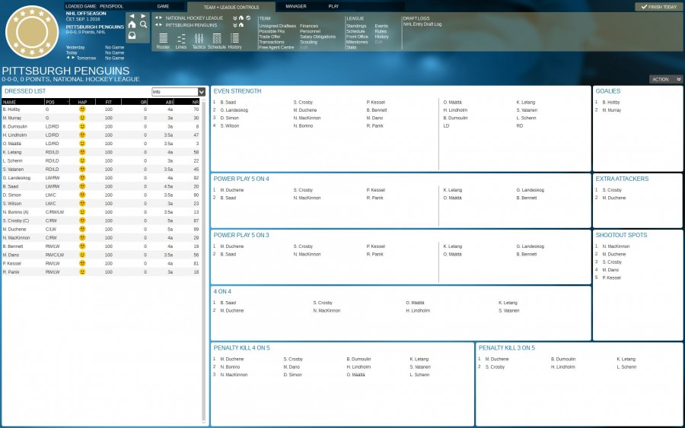Open Trade Offer link
The width and height of the screenshot is (685, 428).
[x=269, y=36]
